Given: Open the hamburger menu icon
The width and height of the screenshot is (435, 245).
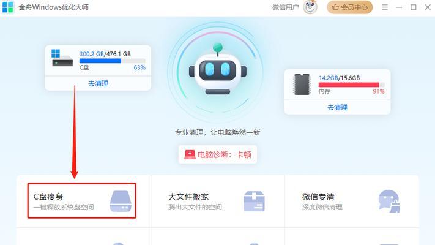Looking at the screenshot, I should (384, 7).
